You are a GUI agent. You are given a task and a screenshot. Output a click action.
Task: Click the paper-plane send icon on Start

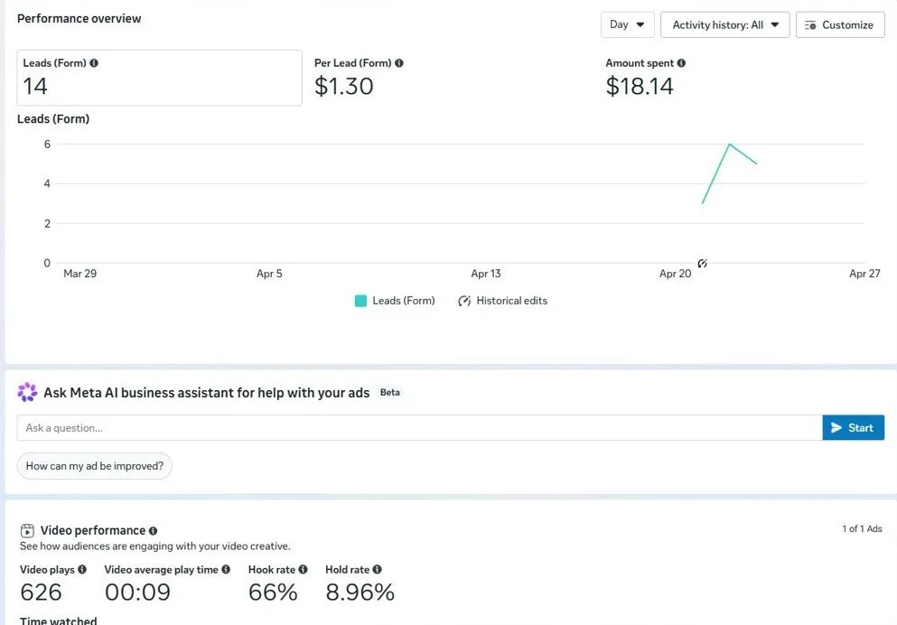tap(836, 428)
